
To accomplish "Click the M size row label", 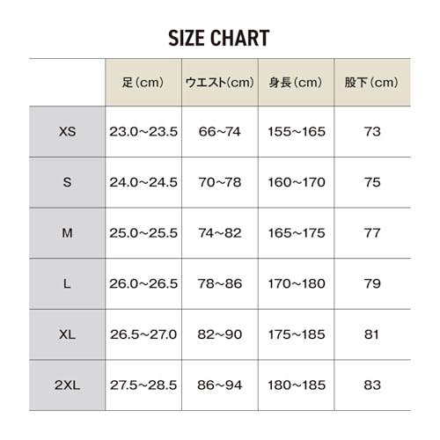I will point(67,233).
